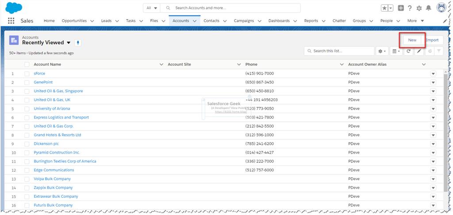Expand the More navigation menu
The image size is (453, 215).
tap(415, 21)
